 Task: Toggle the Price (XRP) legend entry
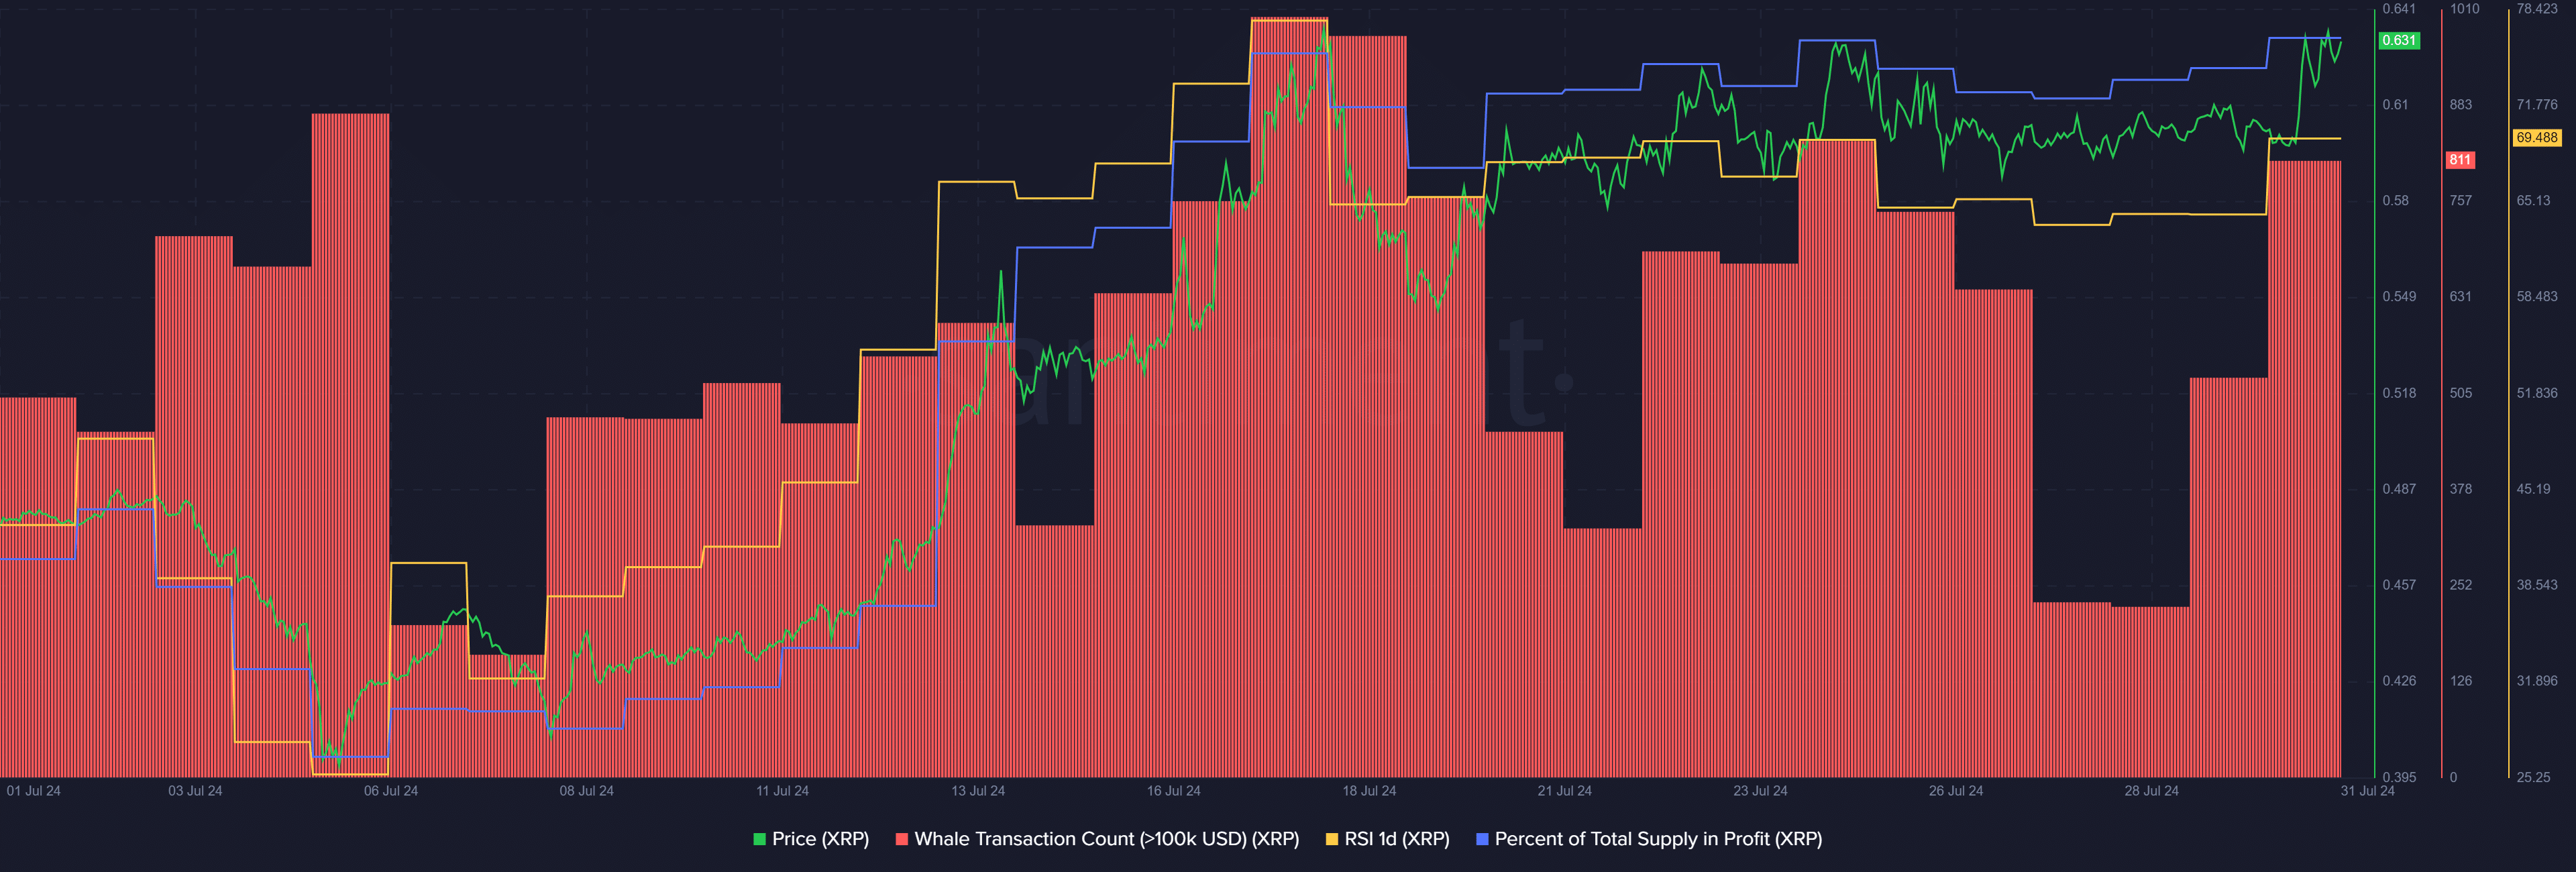tap(811, 839)
